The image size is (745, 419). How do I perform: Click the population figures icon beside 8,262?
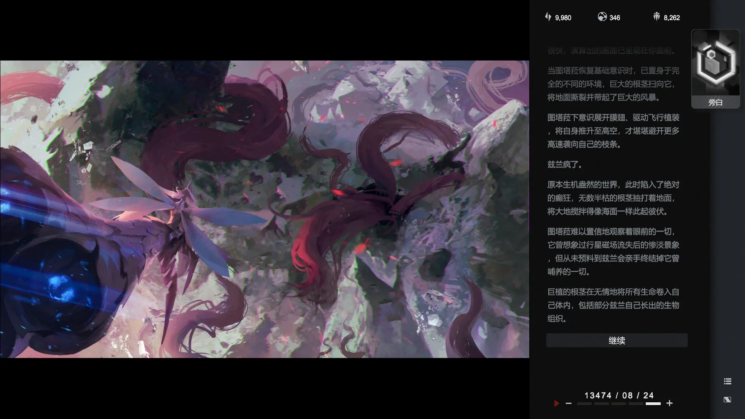point(656,17)
